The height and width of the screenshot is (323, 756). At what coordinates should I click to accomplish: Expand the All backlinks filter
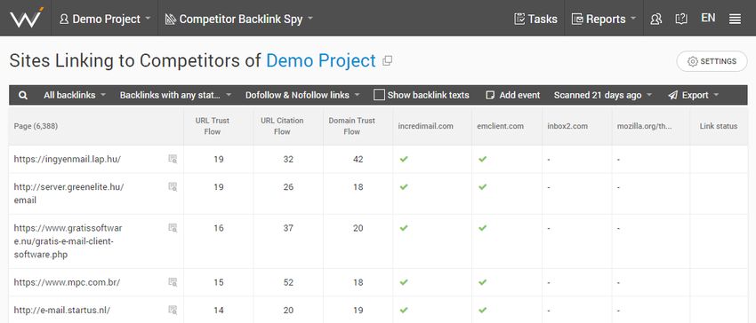(x=75, y=95)
